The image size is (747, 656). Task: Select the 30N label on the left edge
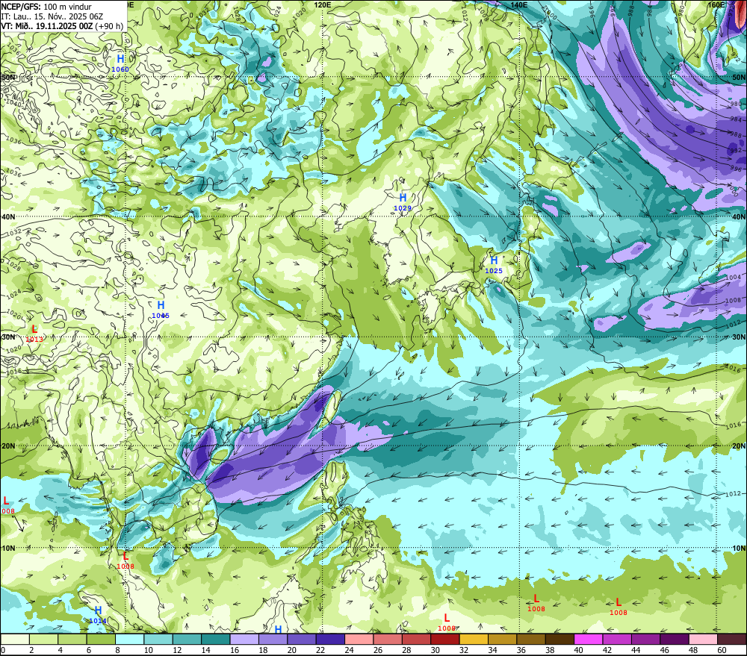pyautogui.click(x=8, y=337)
